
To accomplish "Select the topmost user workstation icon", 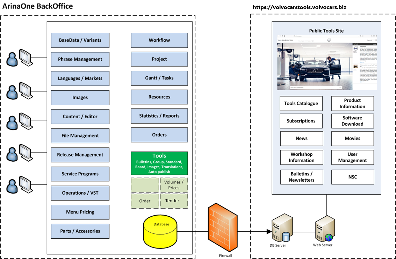I will pos(20,58).
